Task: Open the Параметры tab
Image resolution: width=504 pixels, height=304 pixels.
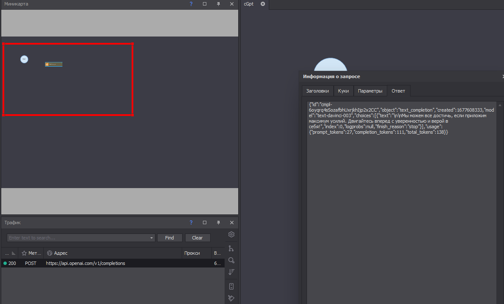Action: click(370, 91)
